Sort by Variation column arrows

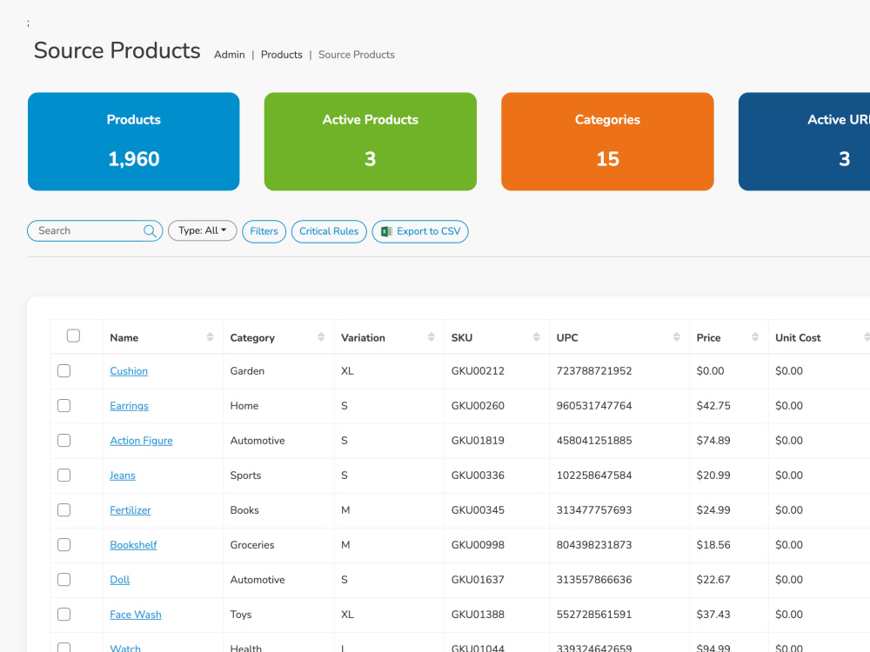click(x=432, y=337)
